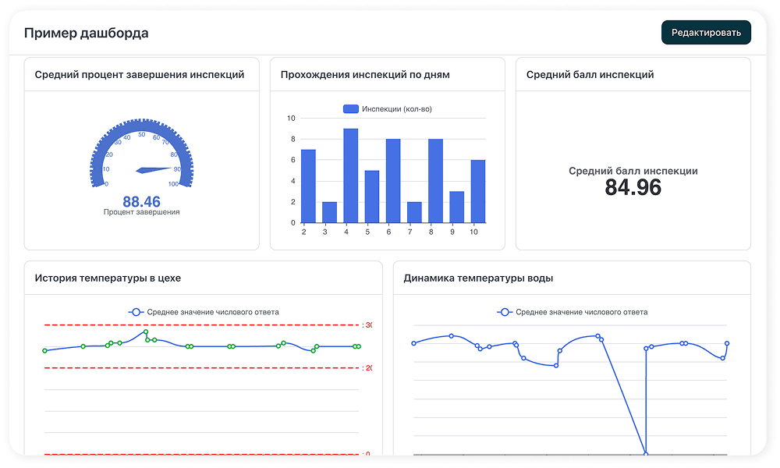Click the bar for day 6

pos(393,181)
